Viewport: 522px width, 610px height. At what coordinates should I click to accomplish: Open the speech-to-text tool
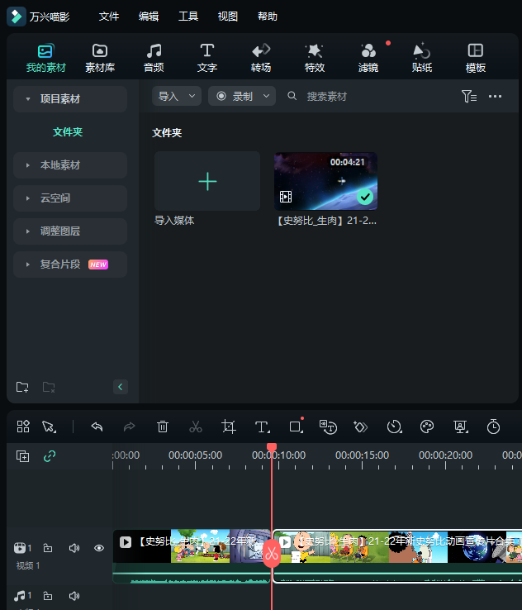click(x=328, y=427)
